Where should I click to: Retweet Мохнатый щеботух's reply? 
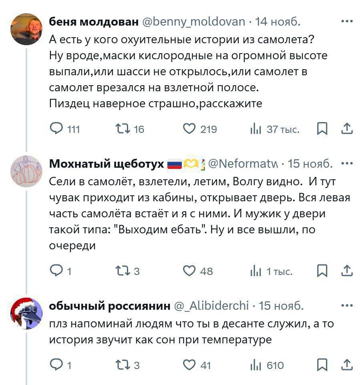pyautogui.click(x=121, y=271)
